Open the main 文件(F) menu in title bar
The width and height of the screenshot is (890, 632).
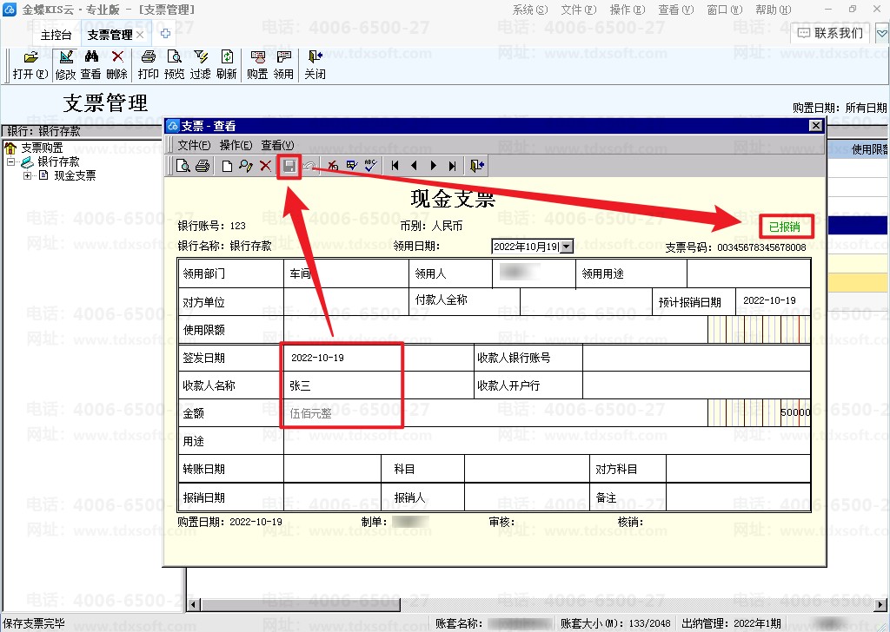point(578,10)
